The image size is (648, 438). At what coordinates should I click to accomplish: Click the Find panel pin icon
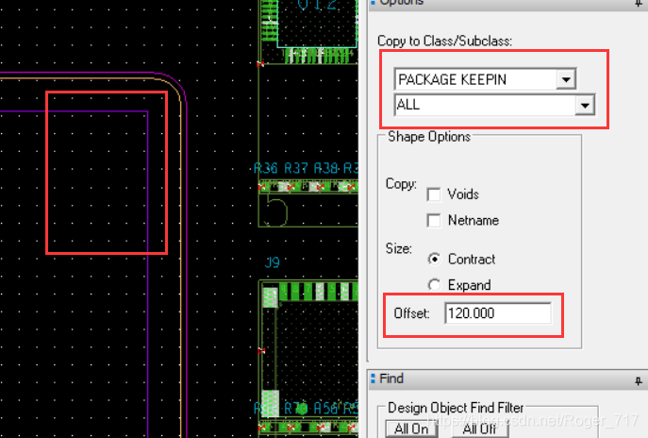click(640, 379)
